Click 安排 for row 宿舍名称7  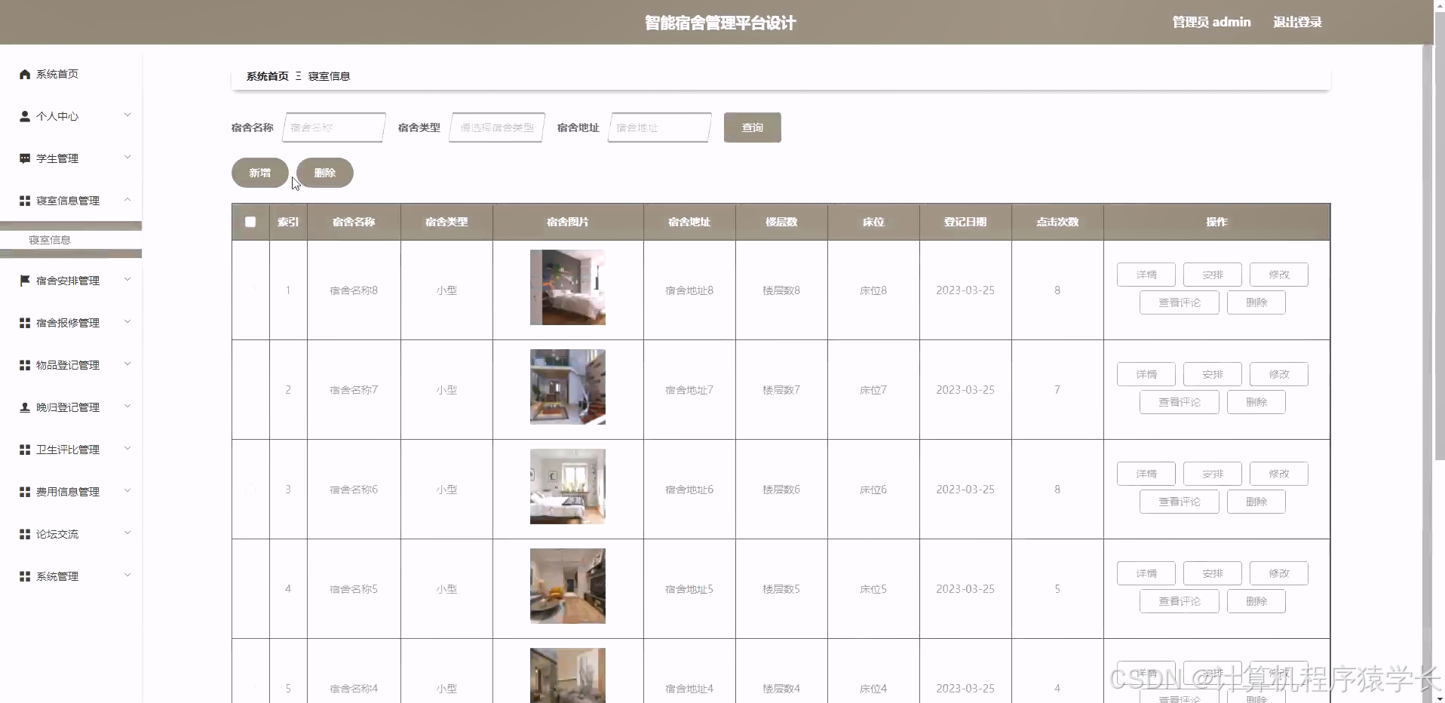click(x=1213, y=374)
